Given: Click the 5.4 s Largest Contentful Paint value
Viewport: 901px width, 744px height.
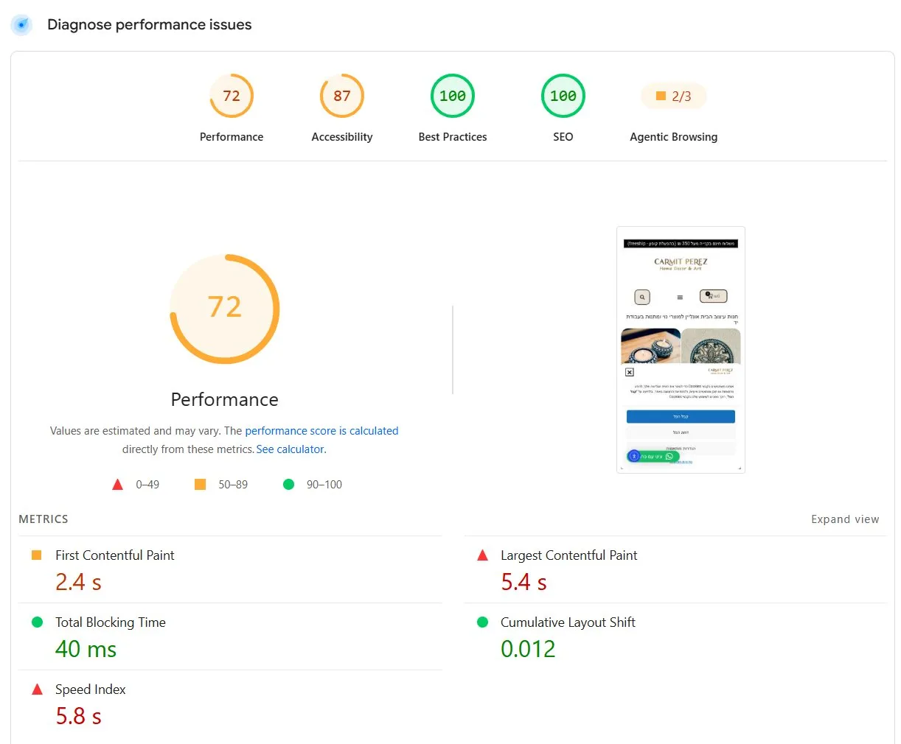Looking at the screenshot, I should tap(523, 583).
